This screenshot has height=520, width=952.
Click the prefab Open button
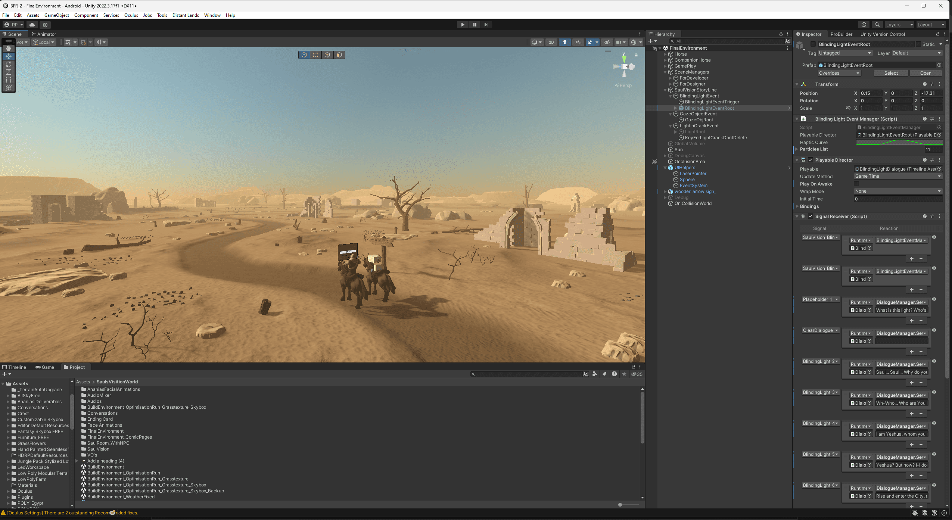[925, 73]
